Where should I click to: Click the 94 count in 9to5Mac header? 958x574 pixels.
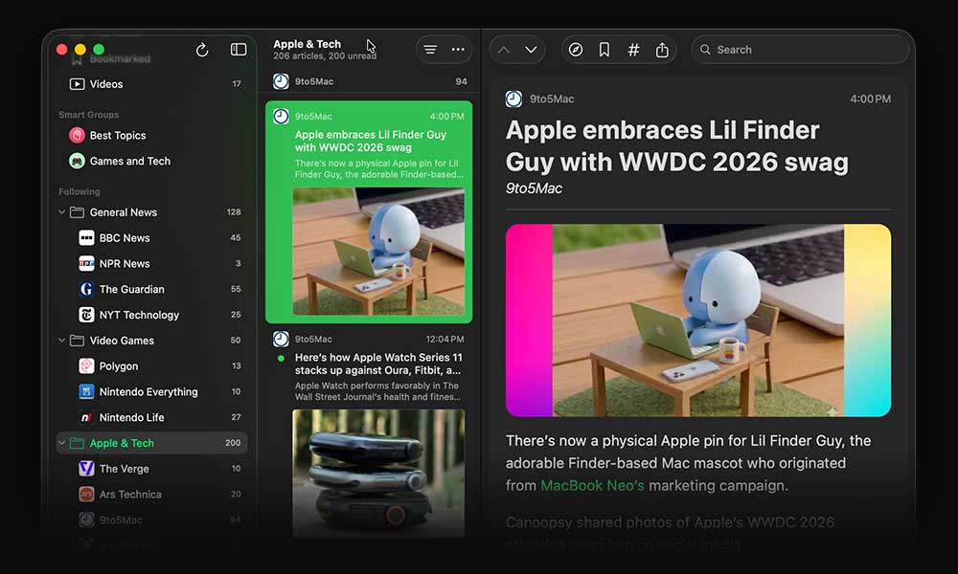[462, 81]
